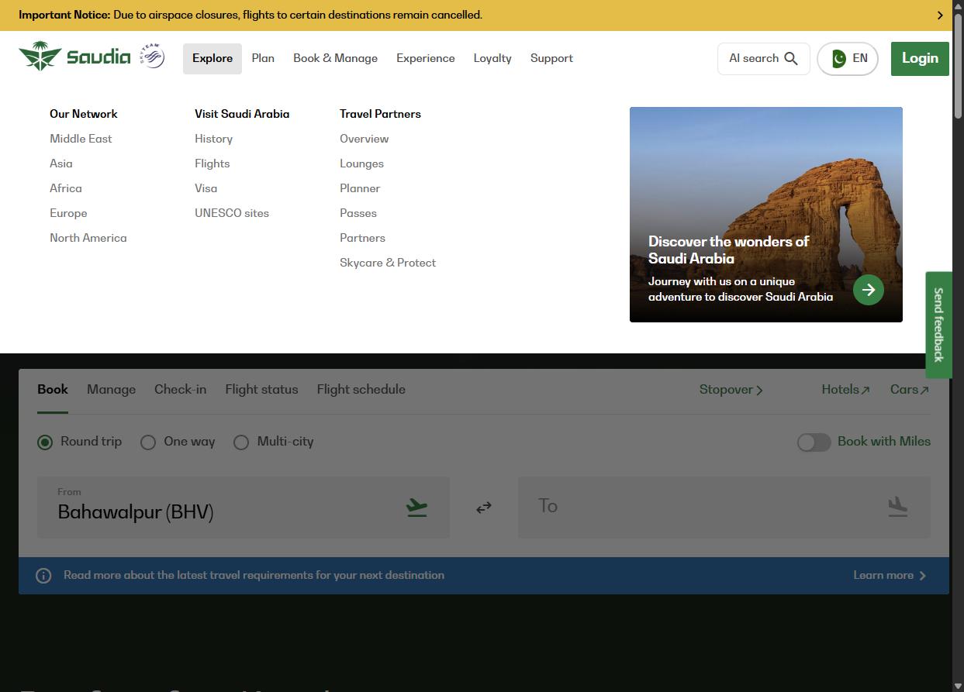
Task: Click the SkyTeam alliance emblem
Action: 152,56
